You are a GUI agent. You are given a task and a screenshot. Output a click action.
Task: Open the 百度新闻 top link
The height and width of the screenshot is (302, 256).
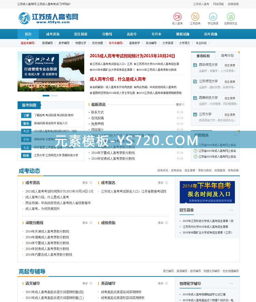pyautogui.click(x=233, y=4)
